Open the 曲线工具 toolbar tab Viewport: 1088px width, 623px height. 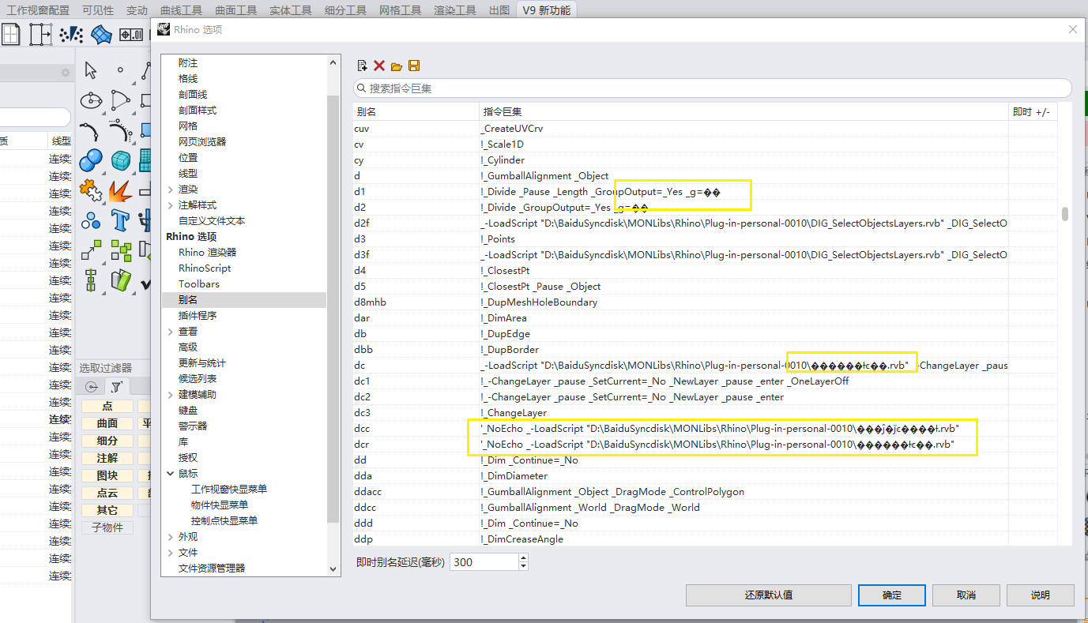(181, 10)
